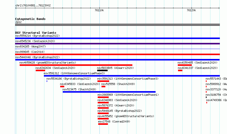Select the red bar under nsv6350485

click(x=185, y=65)
